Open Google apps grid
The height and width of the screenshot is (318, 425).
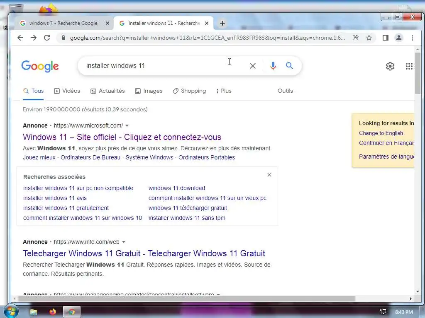click(409, 66)
